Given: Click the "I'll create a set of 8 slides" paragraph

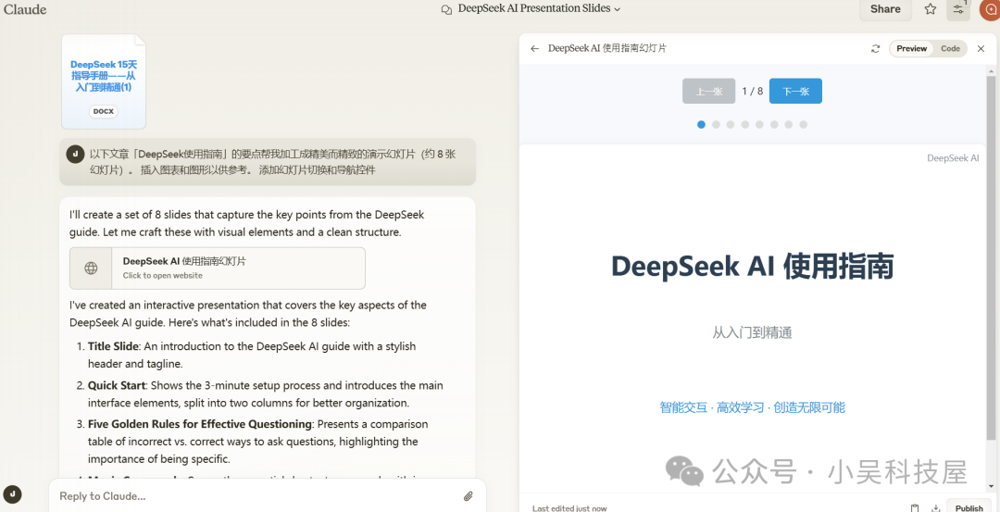Looking at the screenshot, I should tap(247, 223).
